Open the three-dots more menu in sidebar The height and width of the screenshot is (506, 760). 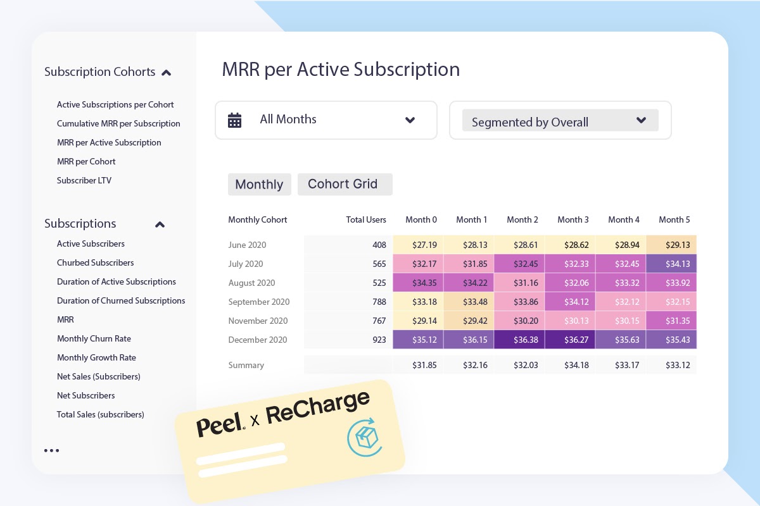pos(52,451)
